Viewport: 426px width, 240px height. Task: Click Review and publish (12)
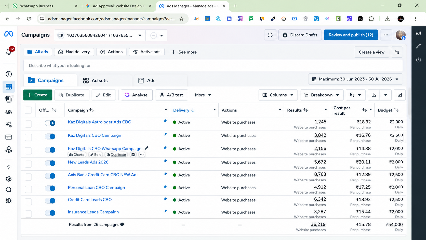[351, 35]
